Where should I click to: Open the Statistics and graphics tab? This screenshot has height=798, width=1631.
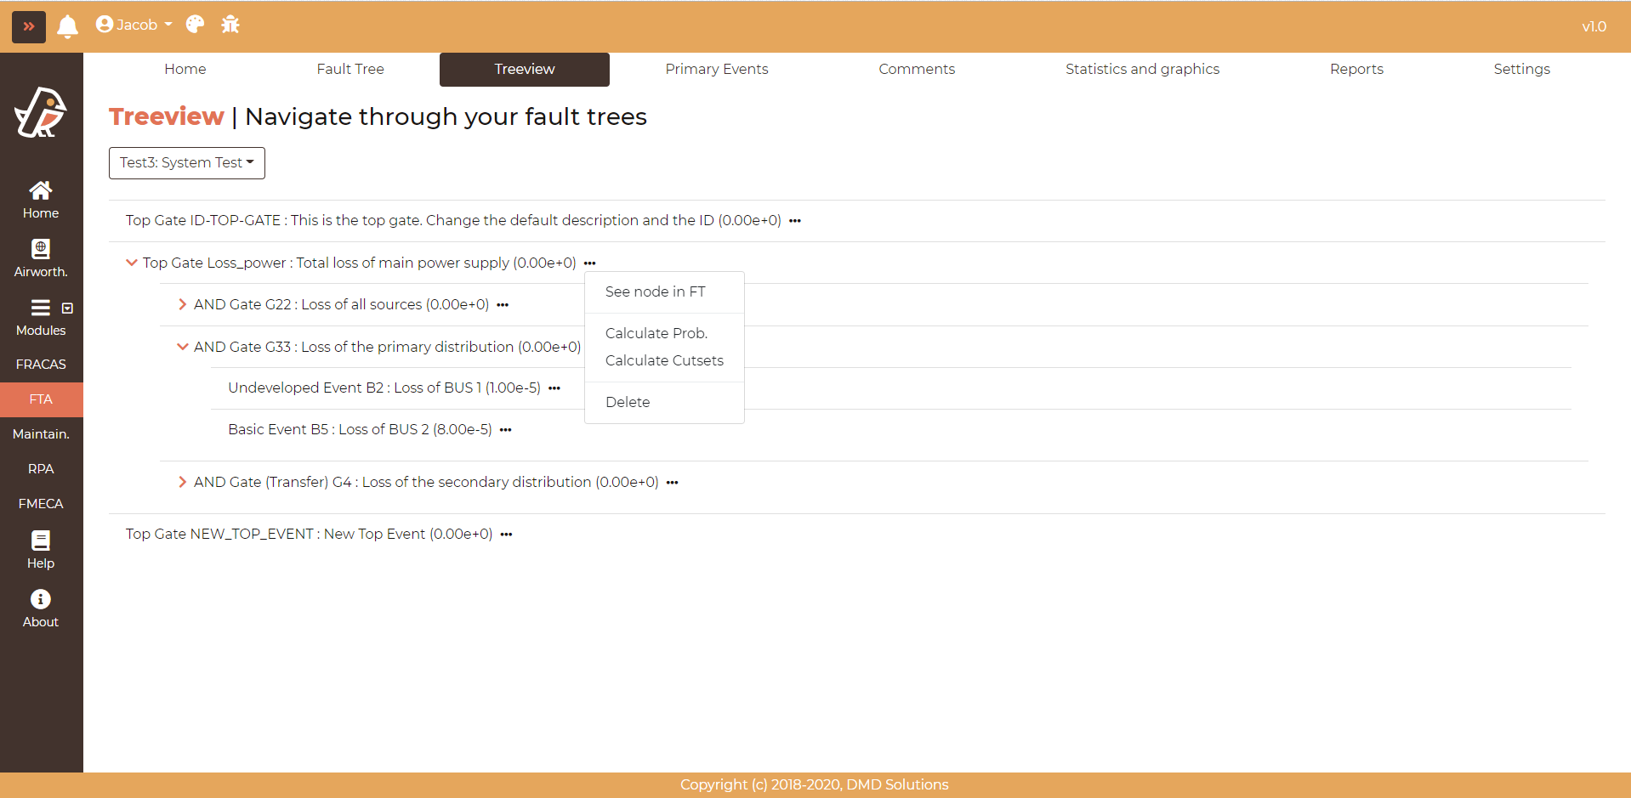pos(1142,70)
